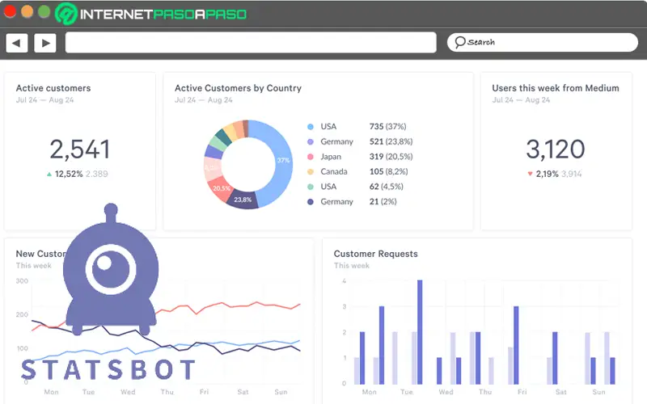Focus the empty address bar
The image size is (647, 404).
pyautogui.click(x=251, y=43)
